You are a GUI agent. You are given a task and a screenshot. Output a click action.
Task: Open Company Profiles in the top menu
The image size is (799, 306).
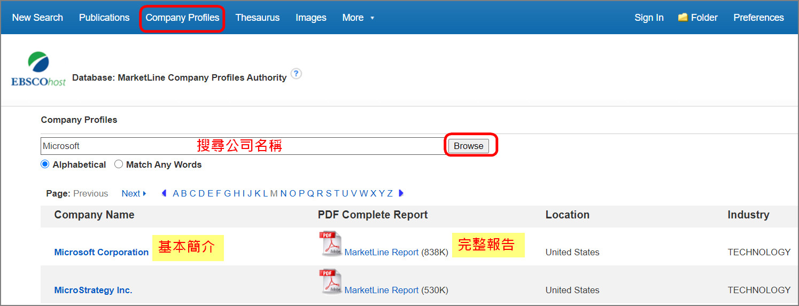[x=182, y=18]
